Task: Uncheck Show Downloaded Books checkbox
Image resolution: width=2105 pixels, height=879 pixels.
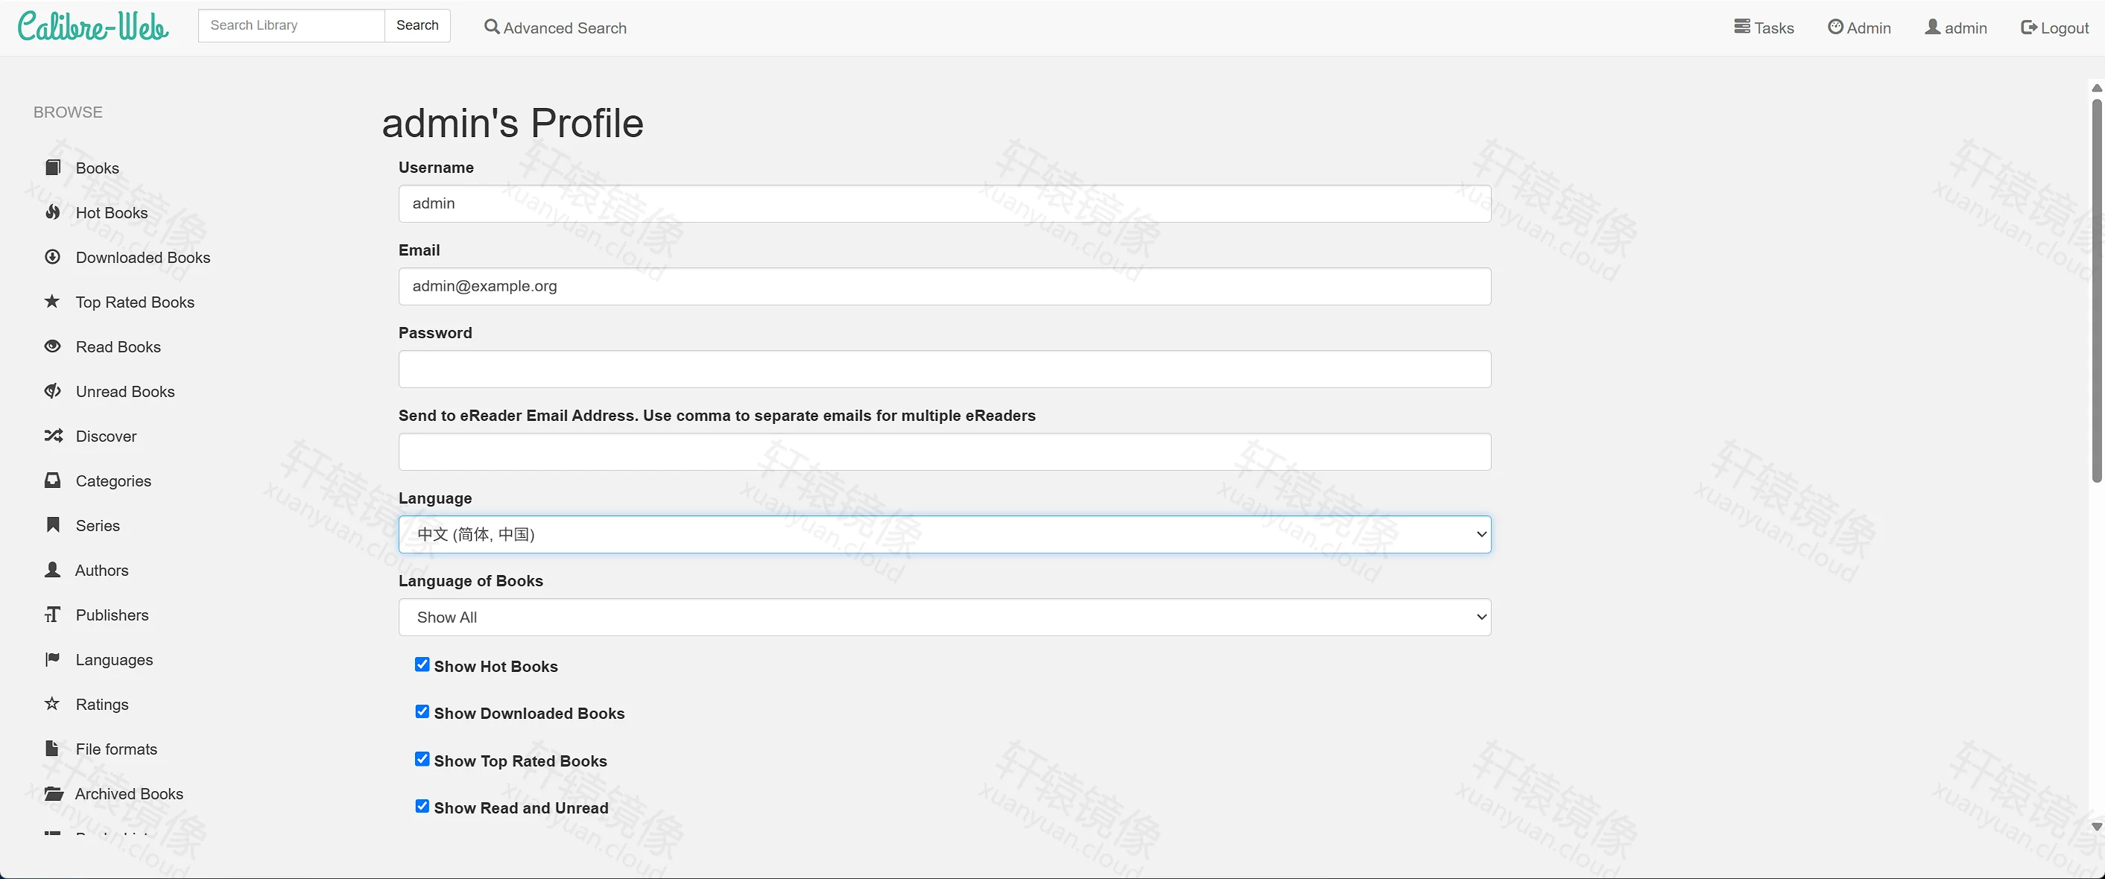Action: coord(422,712)
